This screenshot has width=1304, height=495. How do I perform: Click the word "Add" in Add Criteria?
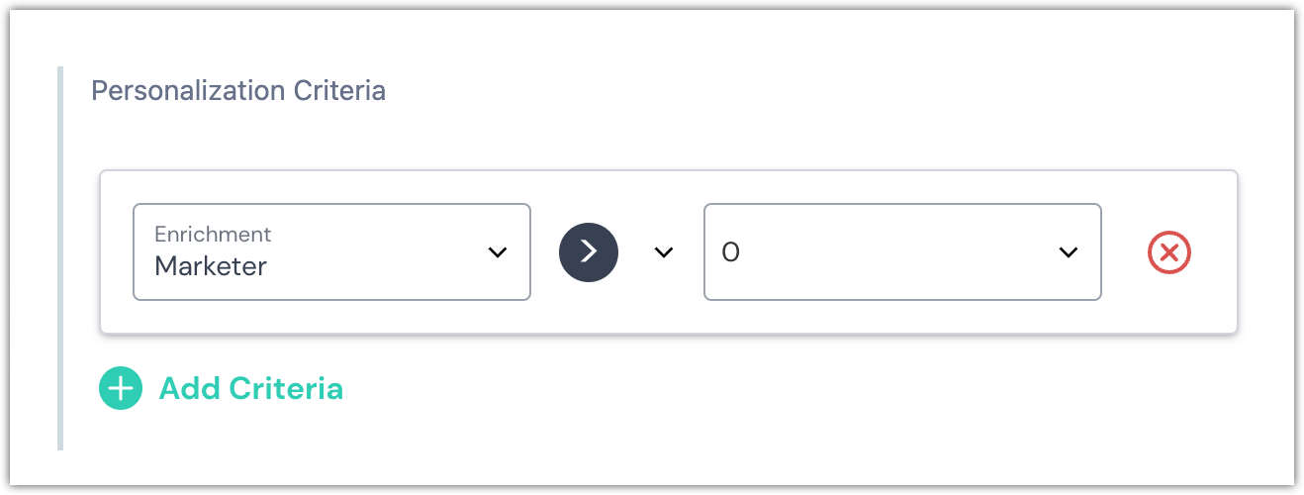click(x=190, y=389)
